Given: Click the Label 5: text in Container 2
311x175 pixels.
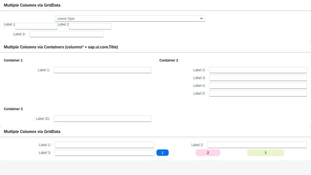Looking at the screenshot, I should pos(199,93).
